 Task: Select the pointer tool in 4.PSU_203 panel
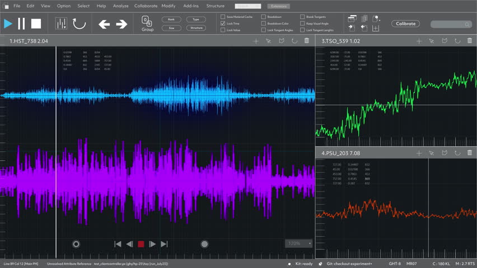(x=431, y=154)
